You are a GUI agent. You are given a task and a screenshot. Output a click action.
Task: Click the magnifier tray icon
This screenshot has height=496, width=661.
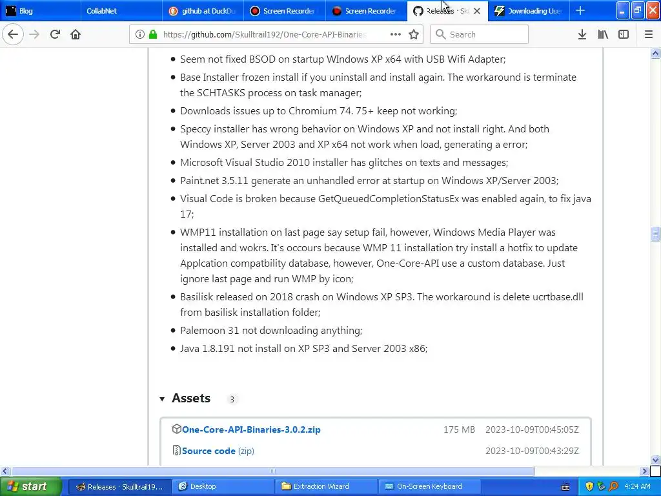(x=613, y=486)
